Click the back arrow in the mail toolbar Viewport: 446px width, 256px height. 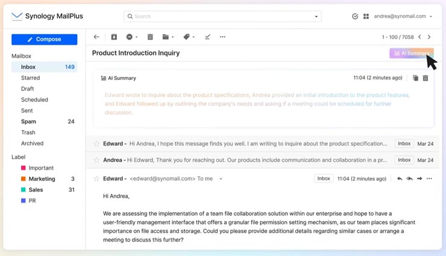click(x=96, y=37)
